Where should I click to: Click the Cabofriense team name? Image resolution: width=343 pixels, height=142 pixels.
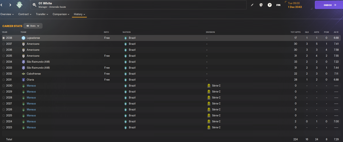pyautogui.click(x=34, y=74)
